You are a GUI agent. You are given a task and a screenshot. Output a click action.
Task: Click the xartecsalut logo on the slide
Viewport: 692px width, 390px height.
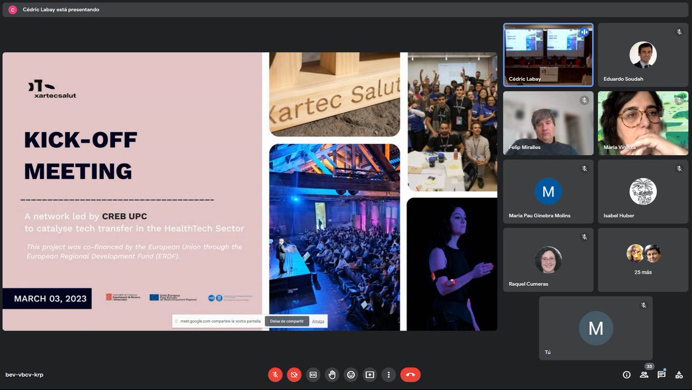[x=52, y=89]
